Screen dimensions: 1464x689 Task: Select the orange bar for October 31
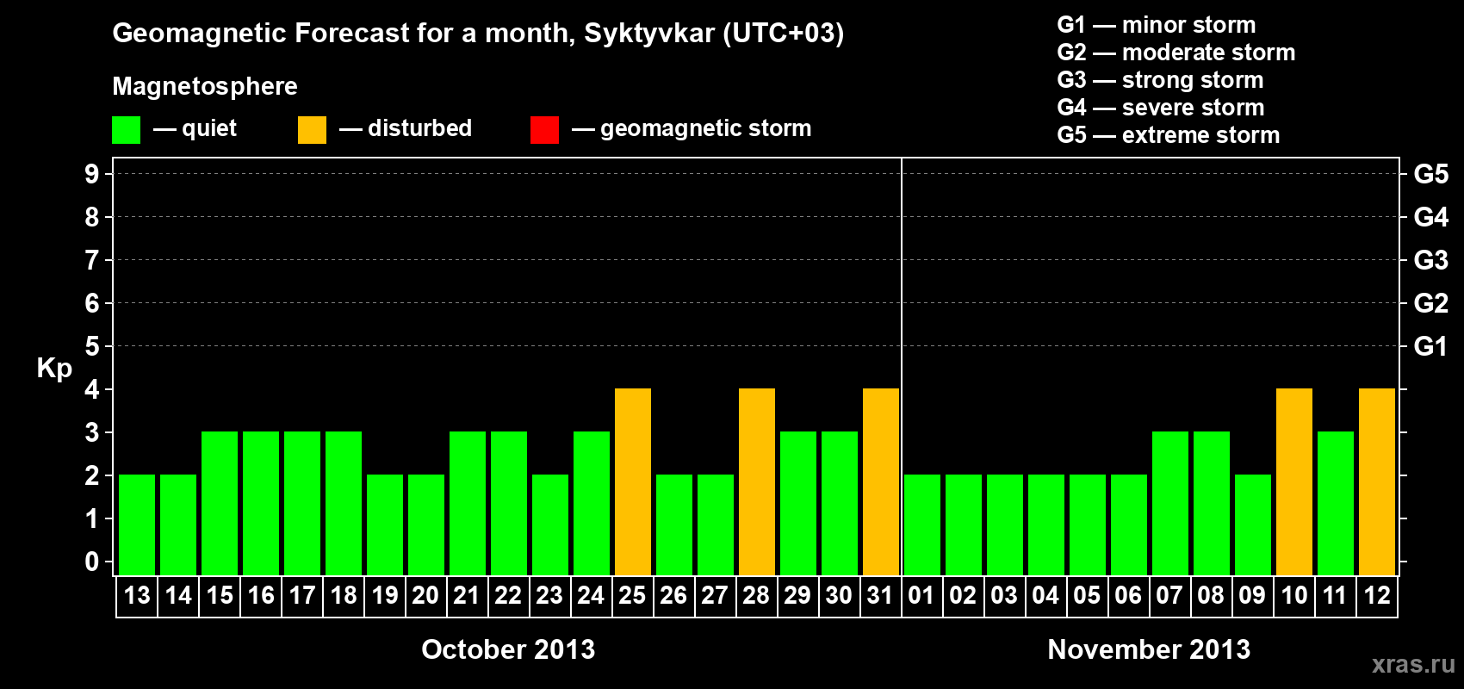[881, 481]
